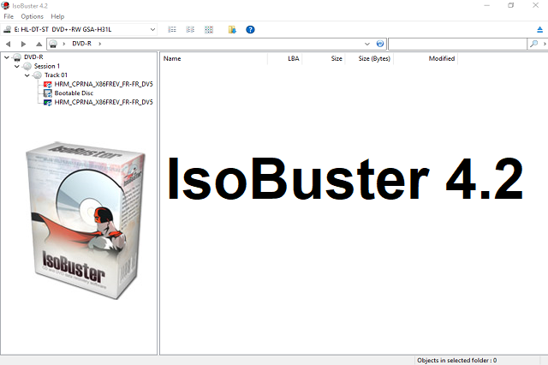Go up one level arrow
This screenshot has width=548, height=365.
pos(39,44)
